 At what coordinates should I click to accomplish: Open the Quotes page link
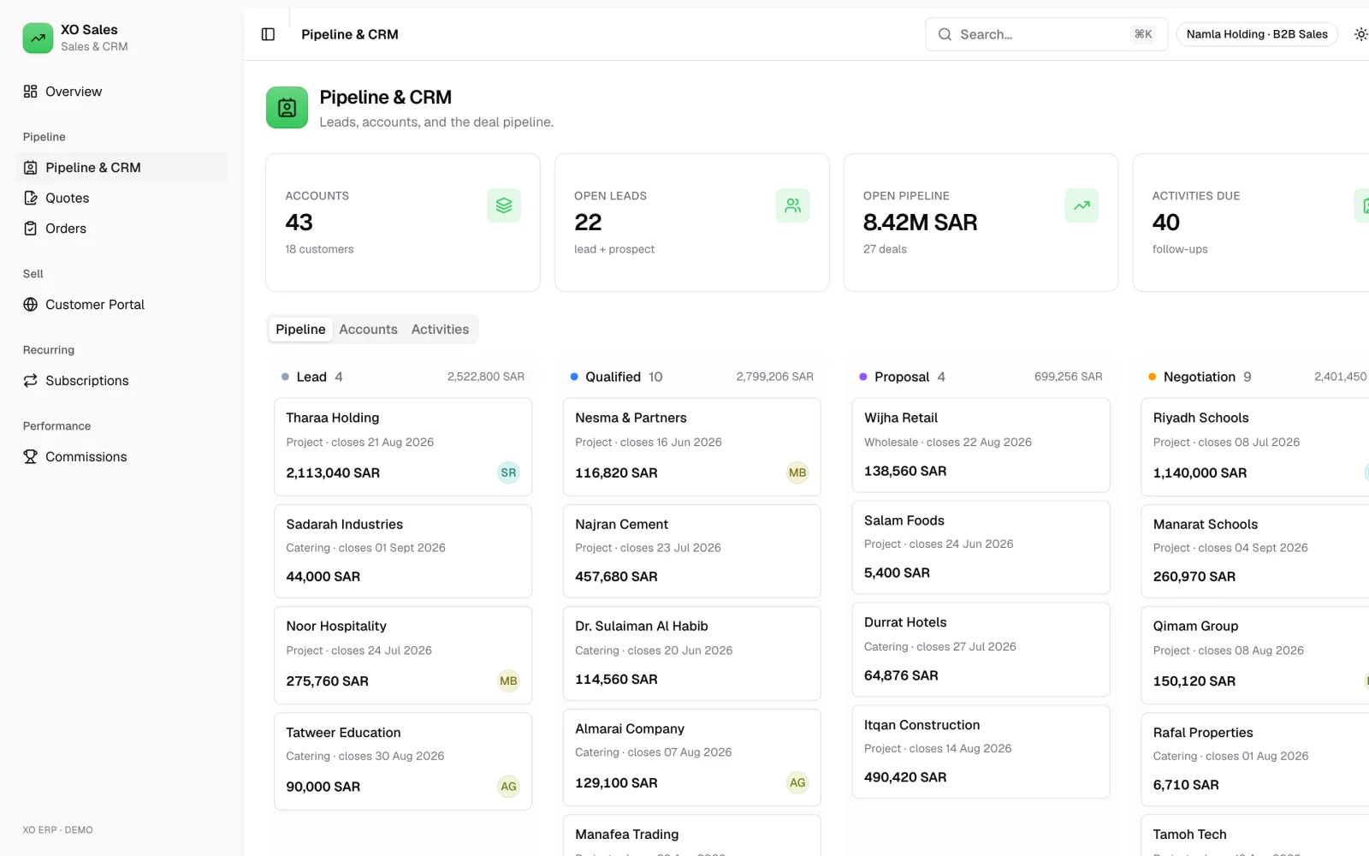[x=121, y=198]
